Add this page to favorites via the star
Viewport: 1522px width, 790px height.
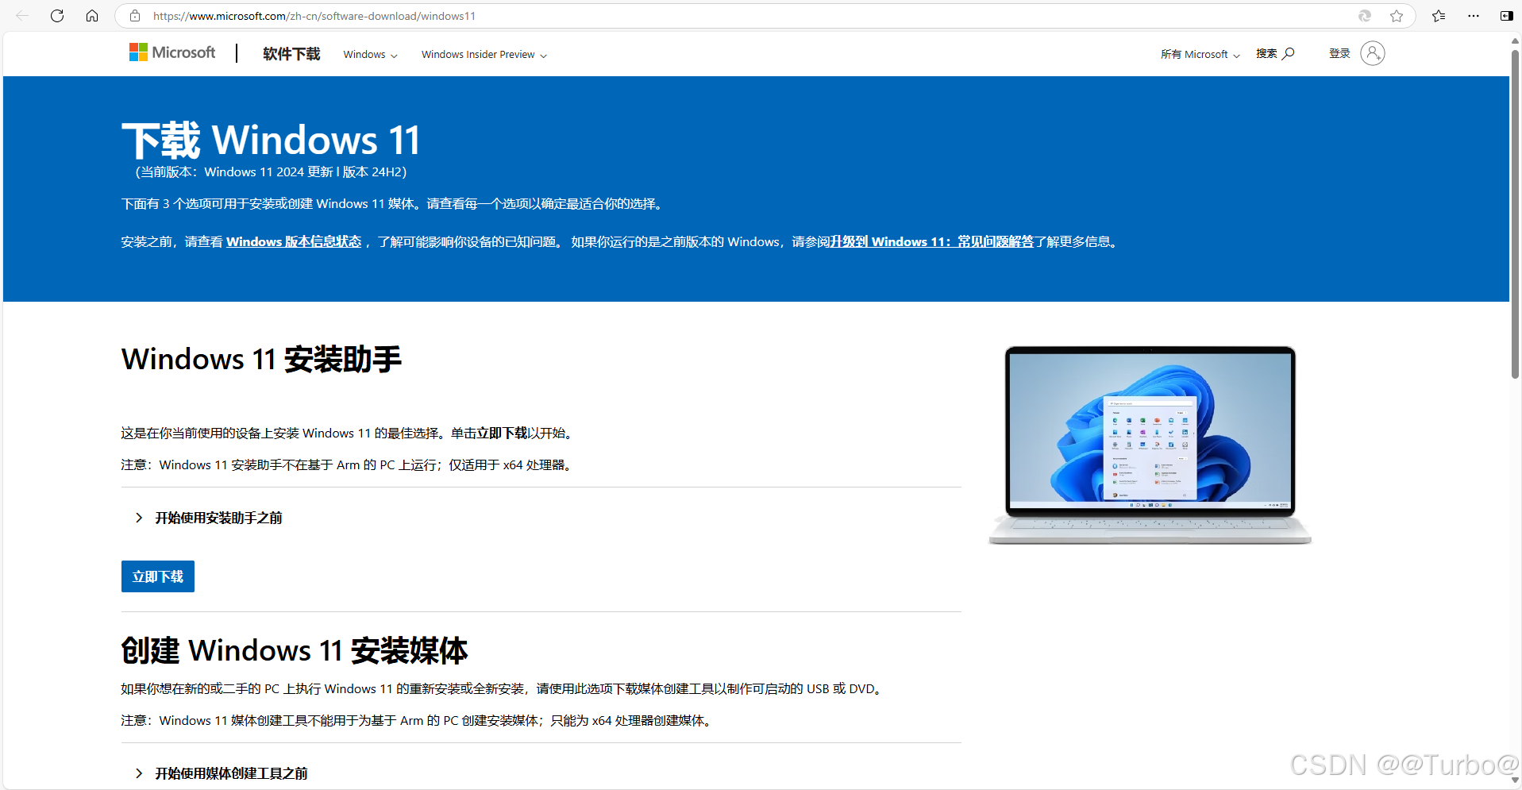[1397, 16]
